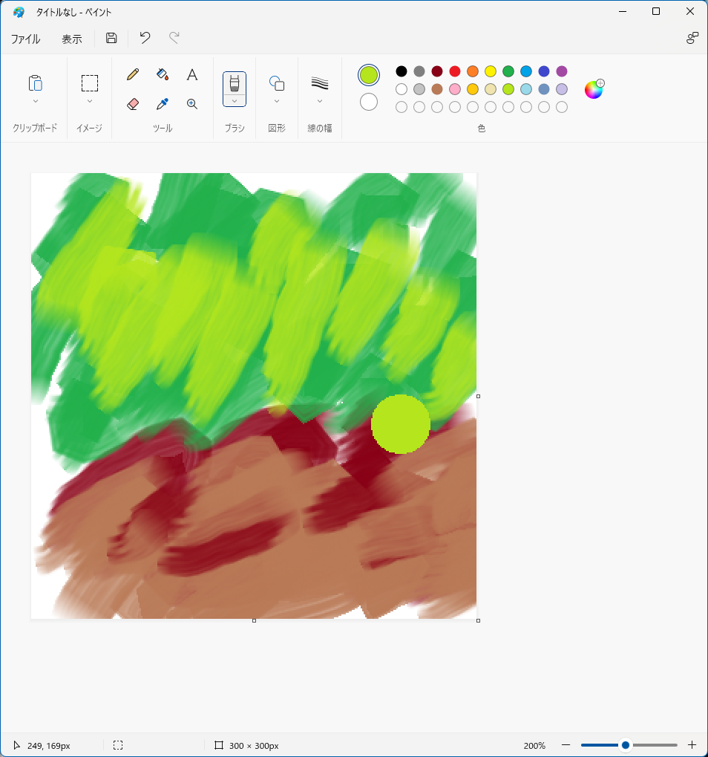708x757 pixels.
Task: Pick the red color swatch
Action: (455, 71)
